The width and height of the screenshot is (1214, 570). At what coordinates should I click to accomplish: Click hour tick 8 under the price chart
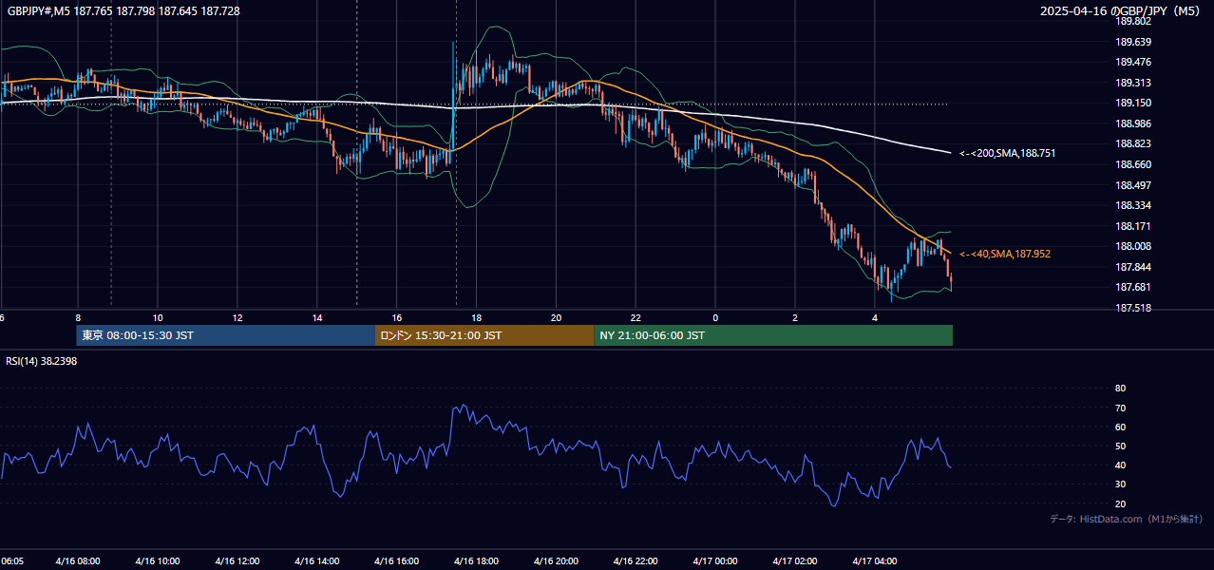point(78,317)
